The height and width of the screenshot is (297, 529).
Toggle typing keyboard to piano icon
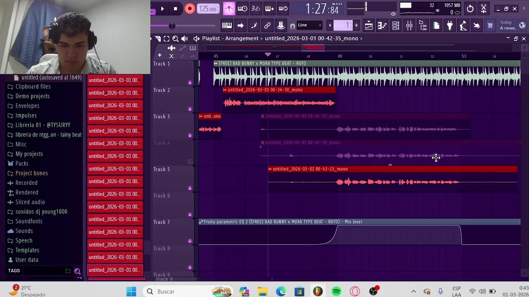point(227,26)
